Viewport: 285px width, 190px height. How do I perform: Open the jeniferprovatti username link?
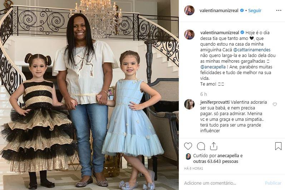click(x=215, y=102)
